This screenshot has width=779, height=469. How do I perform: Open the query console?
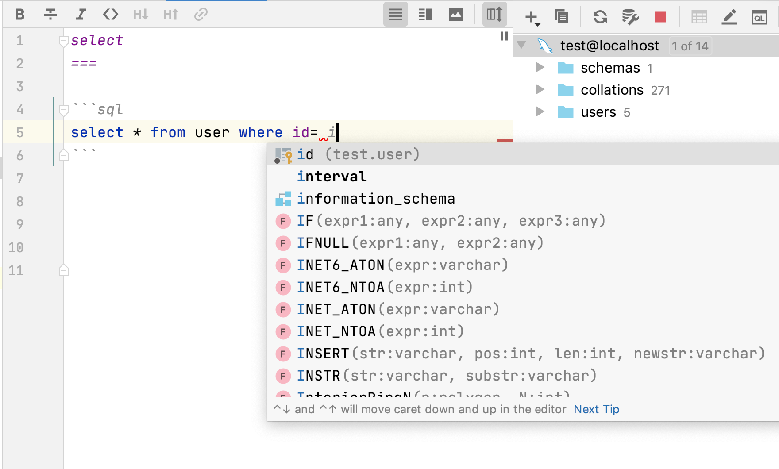pyautogui.click(x=760, y=17)
